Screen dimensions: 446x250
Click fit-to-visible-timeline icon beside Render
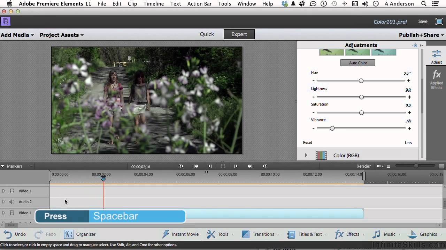(x=380, y=166)
